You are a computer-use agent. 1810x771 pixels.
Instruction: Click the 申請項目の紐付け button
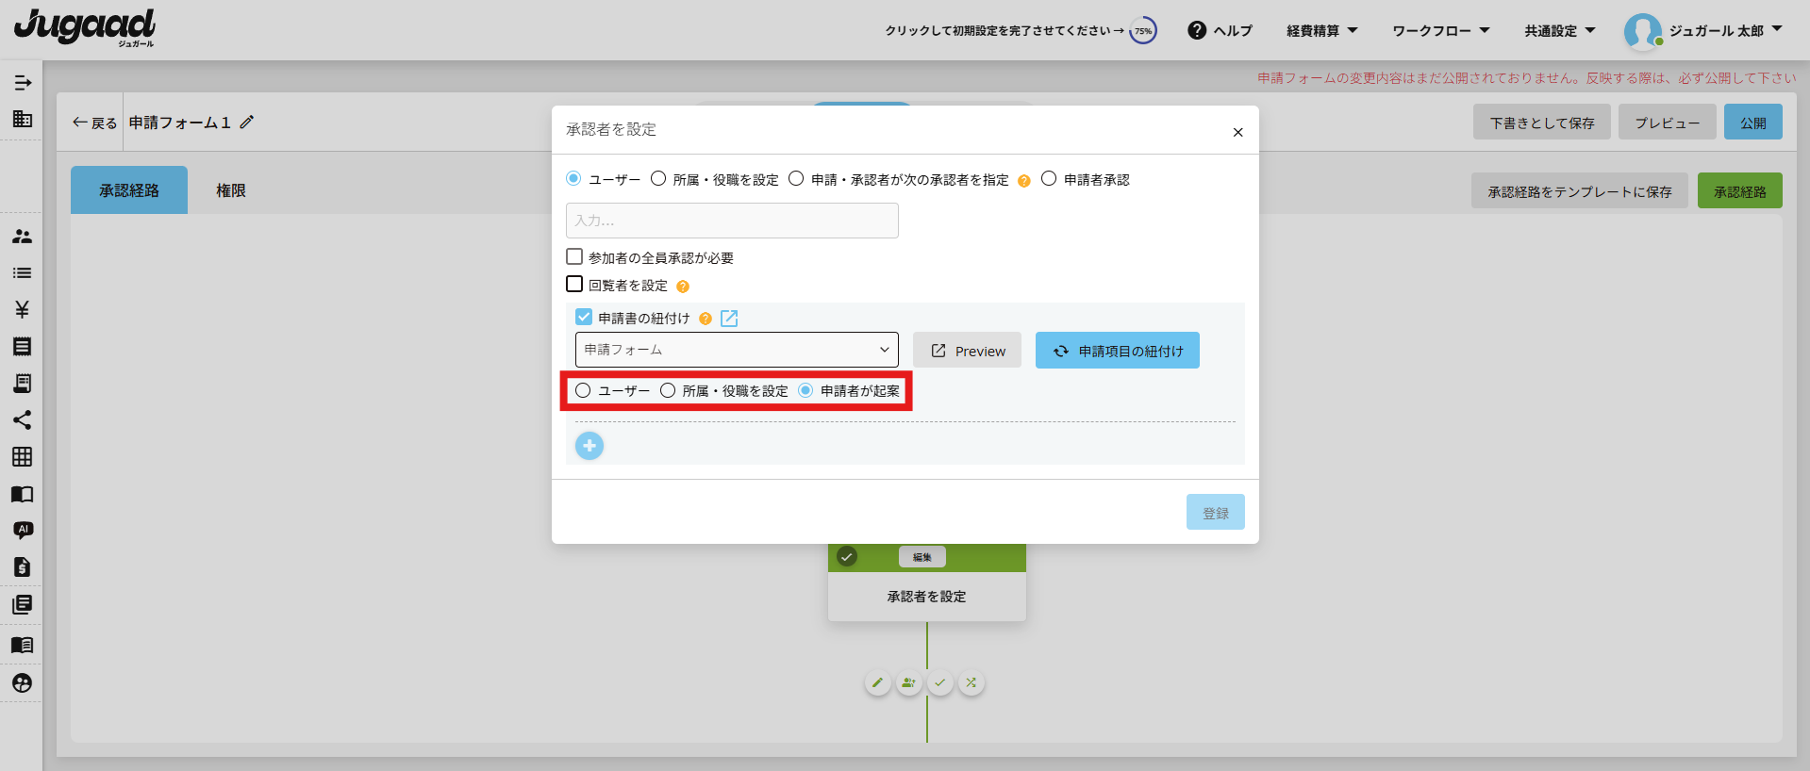[1117, 351]
